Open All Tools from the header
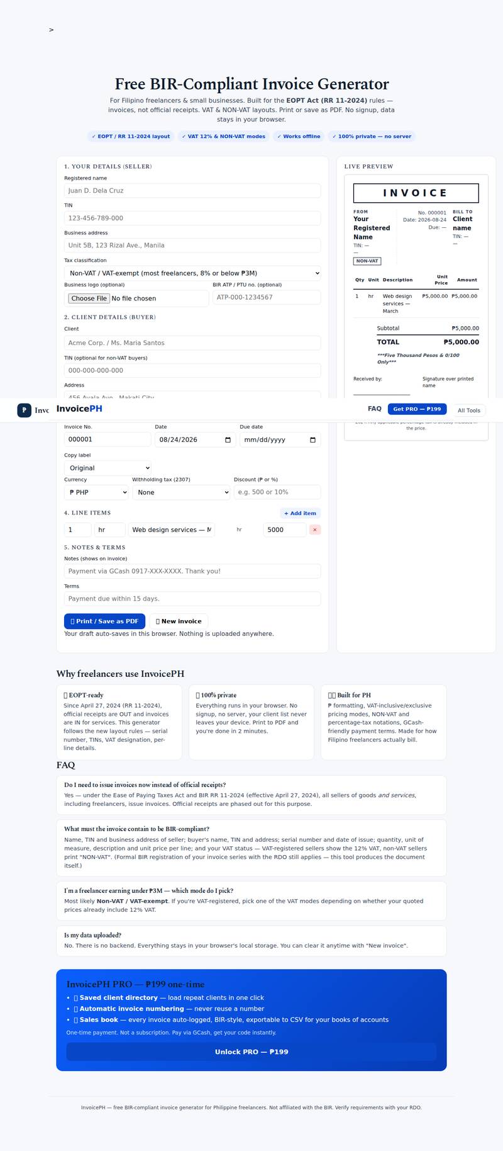This screenshot has width=503, height=1151. tap(469, 410)
